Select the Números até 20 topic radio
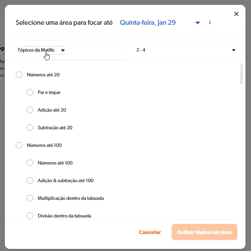The width and height of the screenshot is (251, 251). tap(19, 75)
